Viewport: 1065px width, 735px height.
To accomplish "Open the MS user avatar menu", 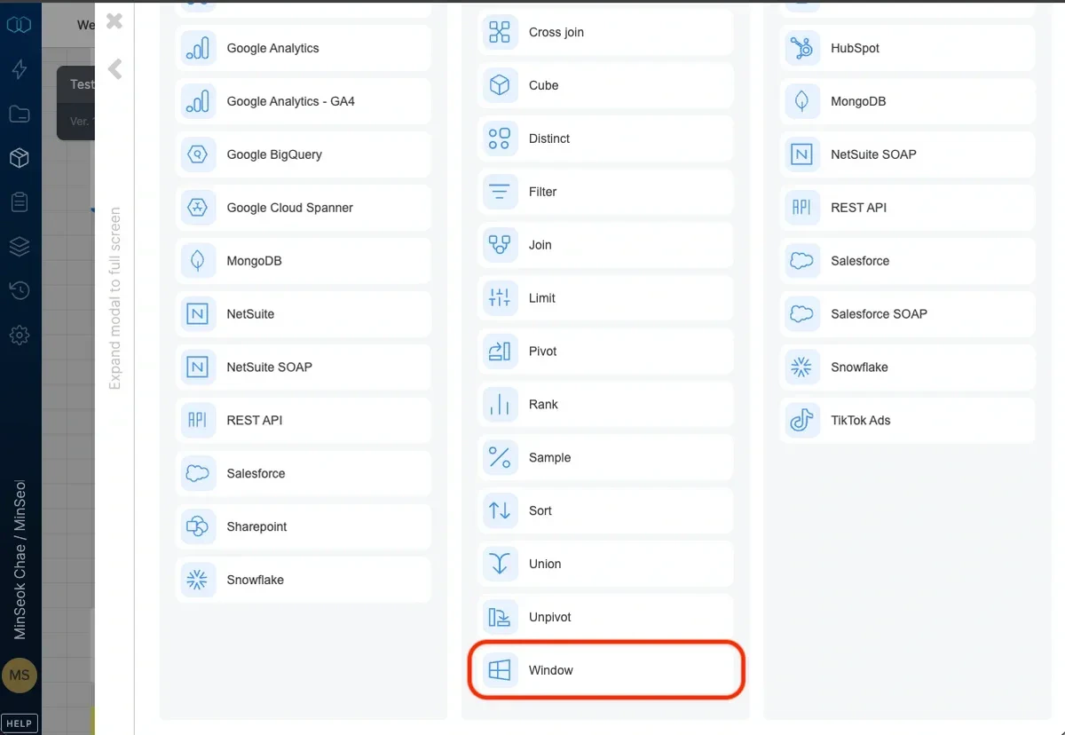I will (20, 675).
